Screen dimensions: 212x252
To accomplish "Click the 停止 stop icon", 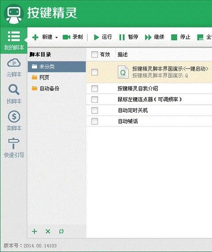I will [x=174, y=37].
